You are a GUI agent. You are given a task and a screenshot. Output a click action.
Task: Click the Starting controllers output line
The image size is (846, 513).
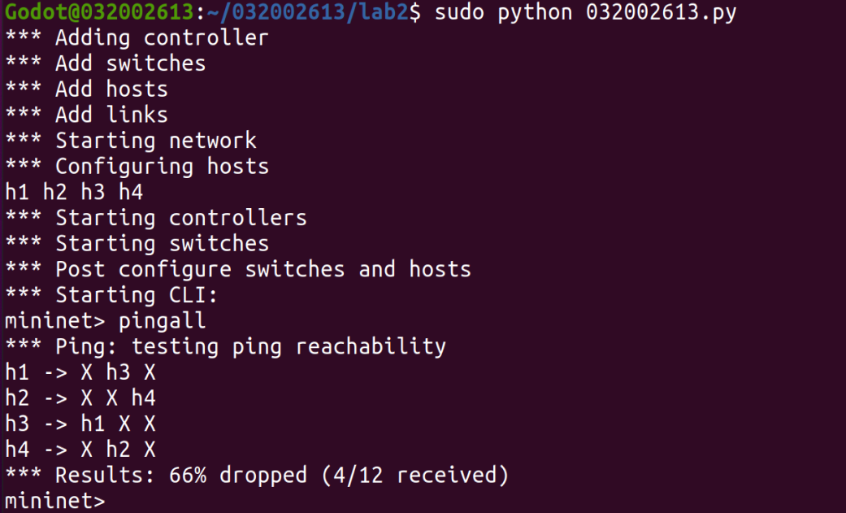click(x=156, y=218)
